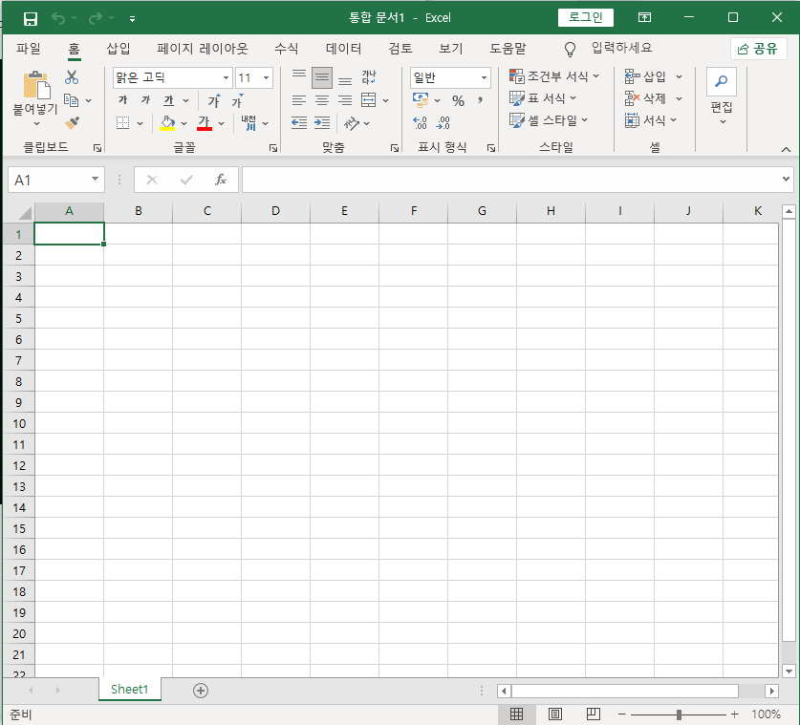The height and width of the screenshot is (725, 800).
Task: Open number format dropdown 일반
Action: pos(484,77)
